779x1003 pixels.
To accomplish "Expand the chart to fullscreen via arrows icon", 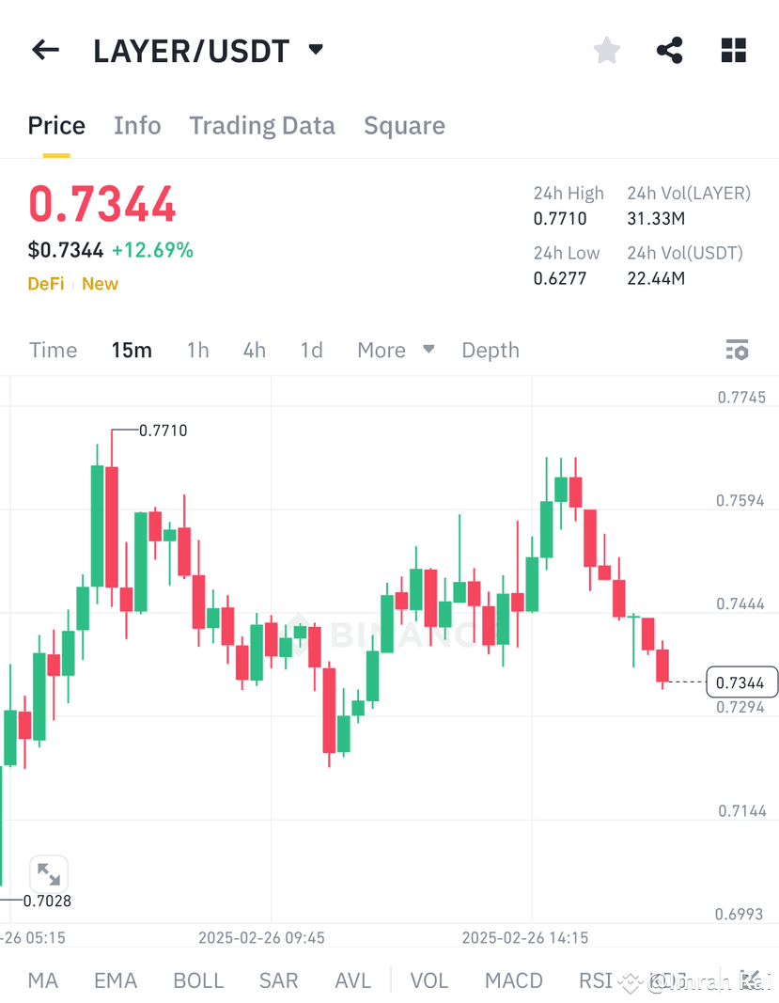I will coord(49,874).
